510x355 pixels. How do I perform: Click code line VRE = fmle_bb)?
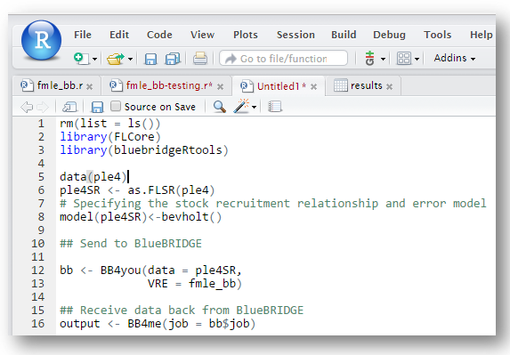[195, 284]
